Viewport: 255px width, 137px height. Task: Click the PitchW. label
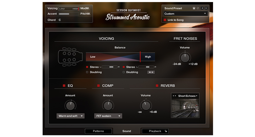click(85, 14)
